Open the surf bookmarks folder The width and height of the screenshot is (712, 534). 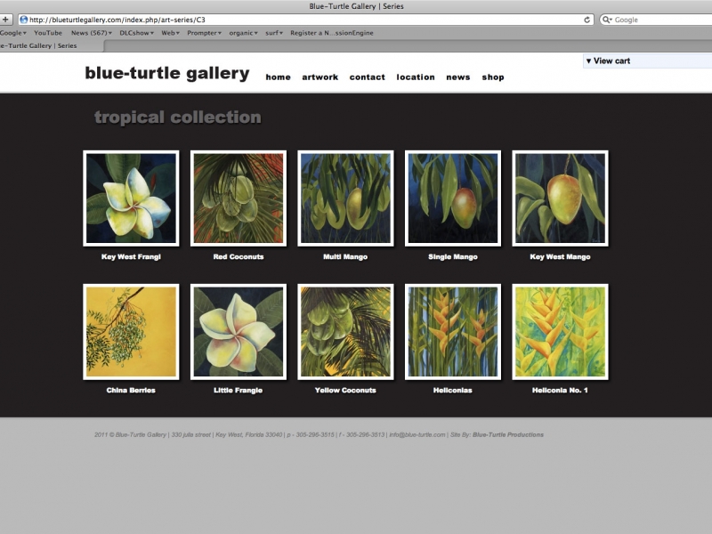(x=274, y=33)
